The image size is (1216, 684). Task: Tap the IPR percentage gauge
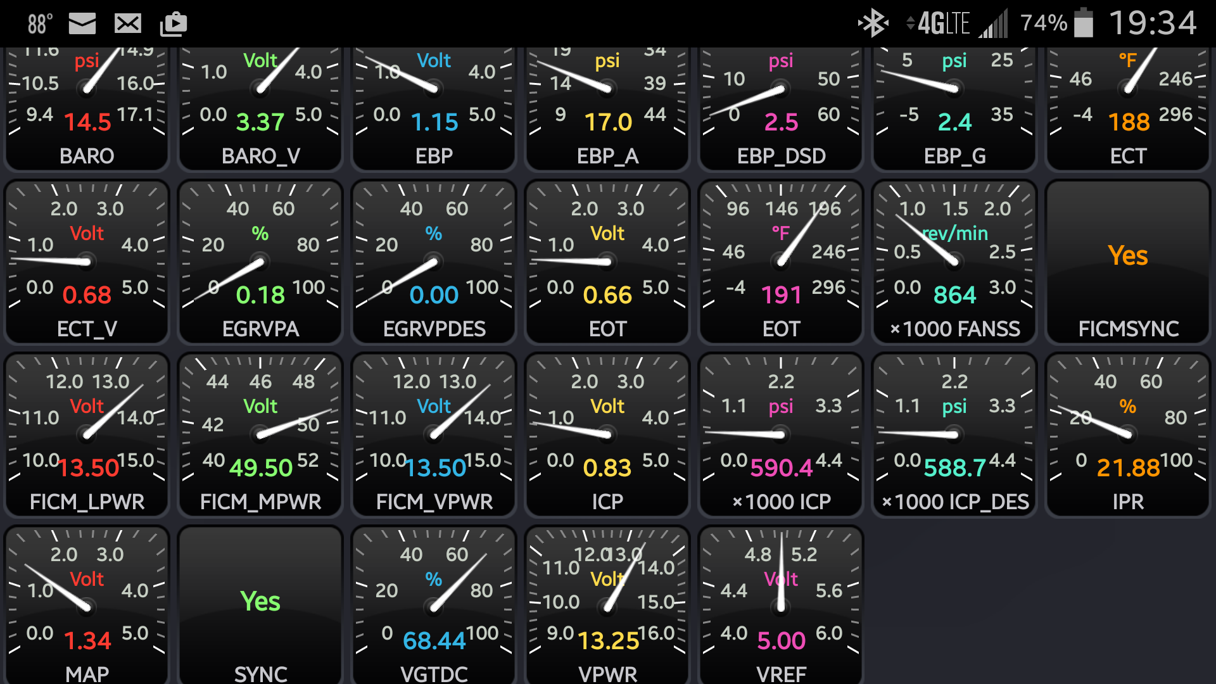pyautogui.click(x=1127, y=434)
